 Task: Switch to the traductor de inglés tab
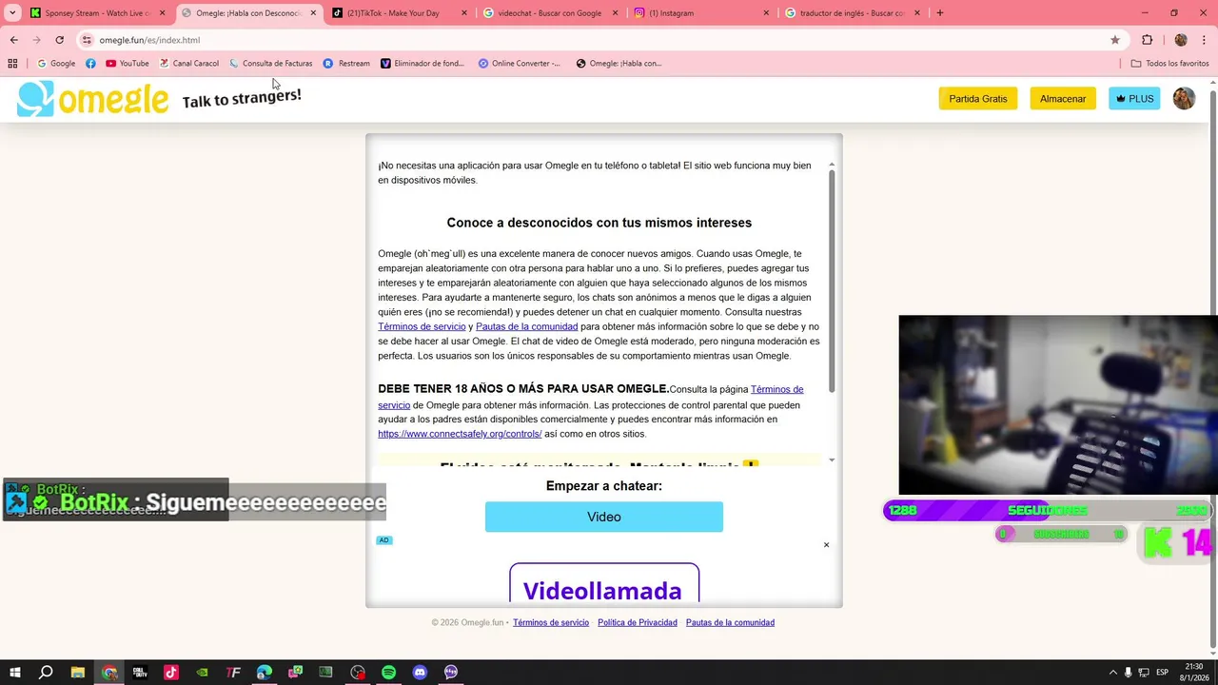click(852, 13)
